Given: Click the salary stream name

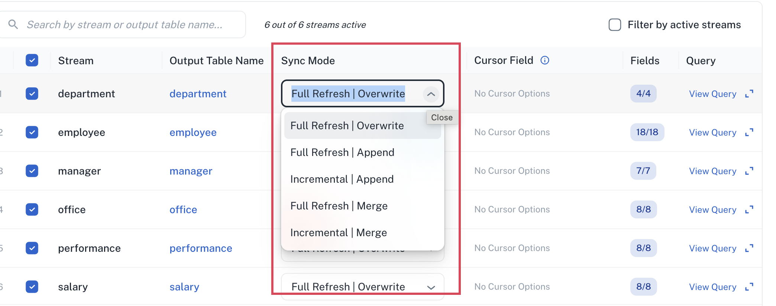Looking at the screenshot, I should coord(73,287).
